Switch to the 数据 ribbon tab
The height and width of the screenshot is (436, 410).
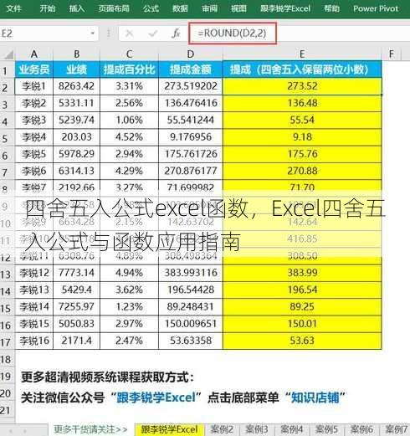coord(180,8)
